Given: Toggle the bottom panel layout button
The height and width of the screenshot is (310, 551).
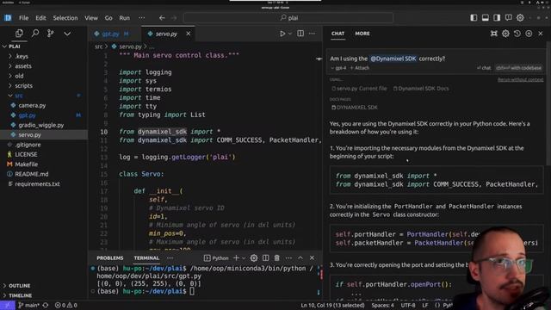Looking at the screenshot, I should click(x=486, y=17).
